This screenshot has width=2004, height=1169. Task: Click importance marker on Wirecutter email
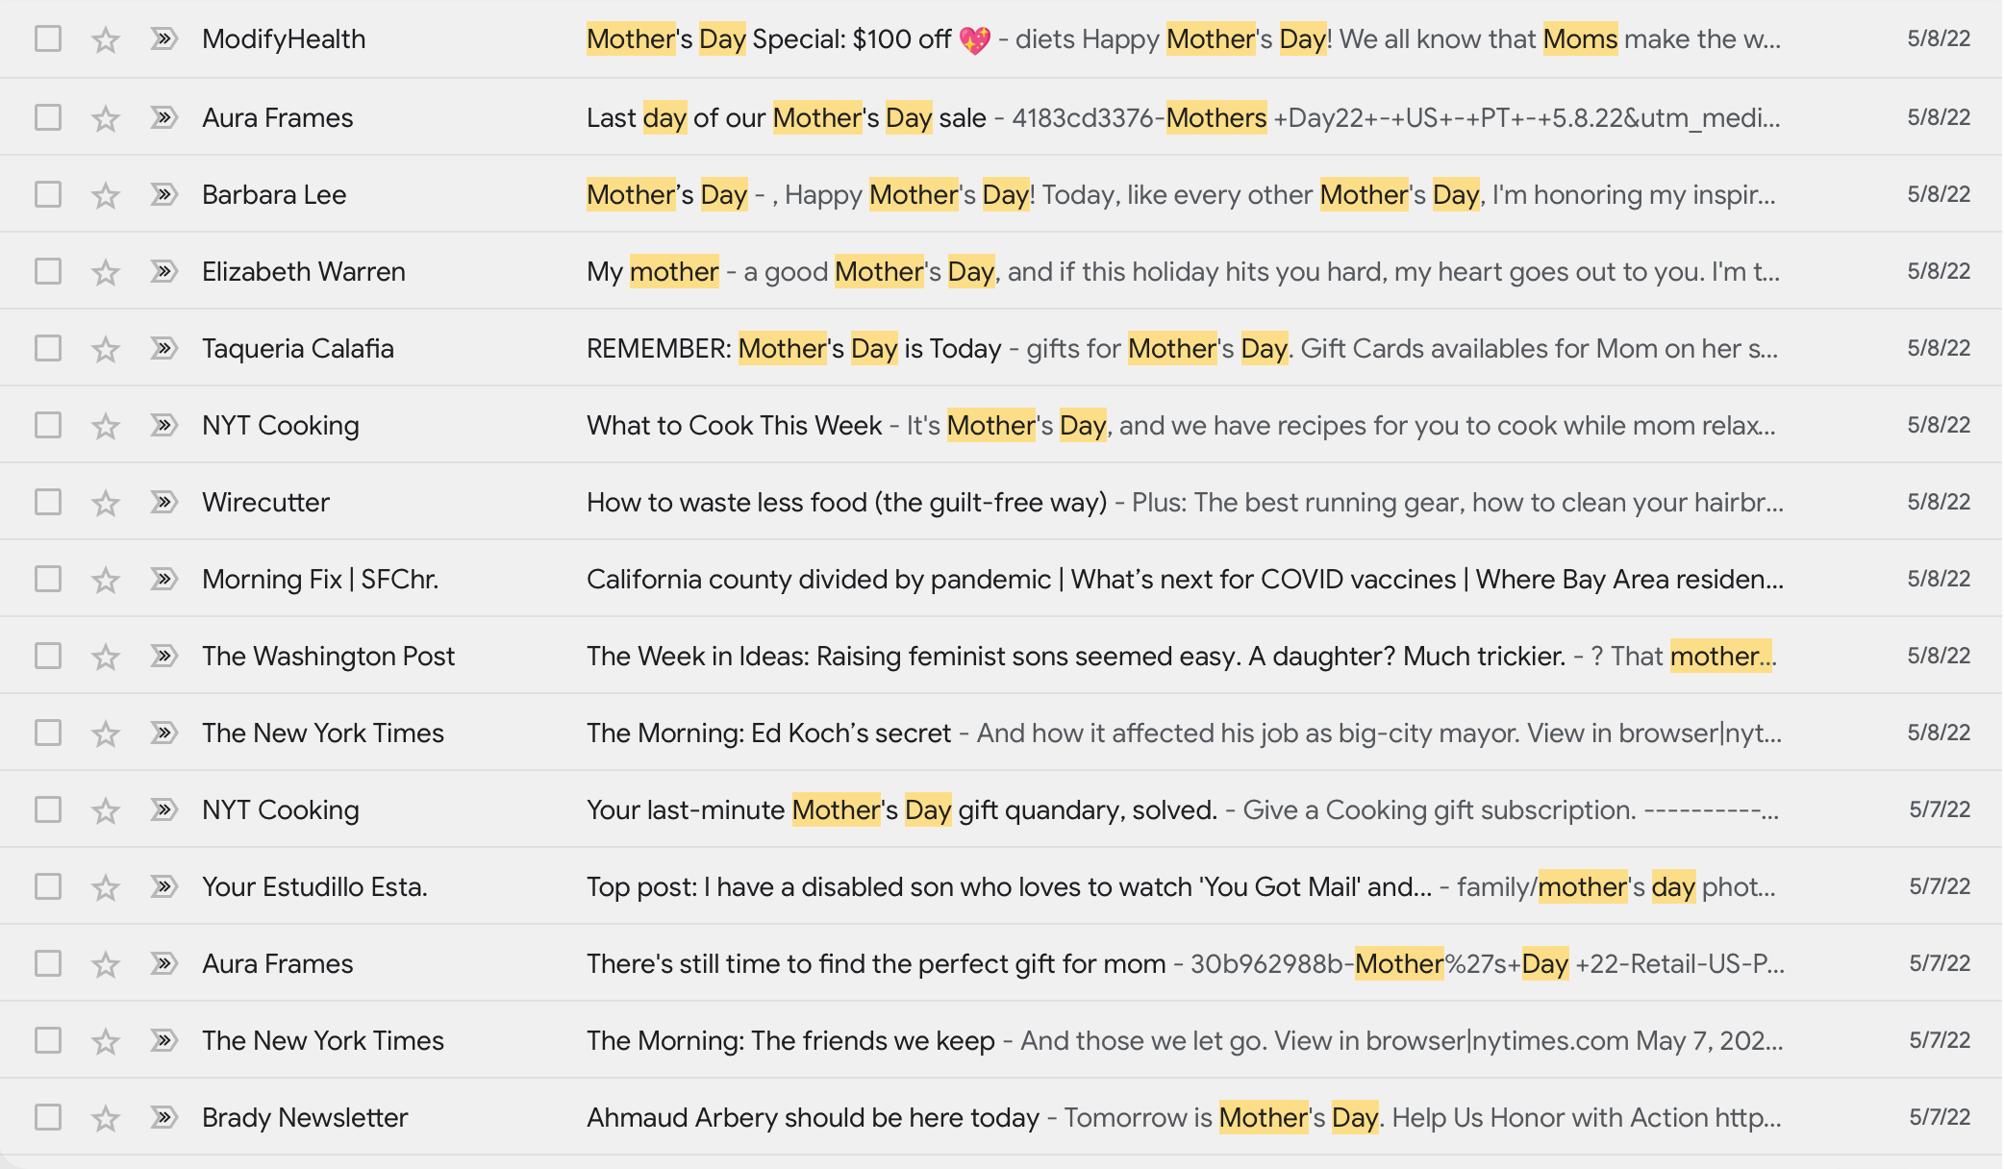[164, 502]
